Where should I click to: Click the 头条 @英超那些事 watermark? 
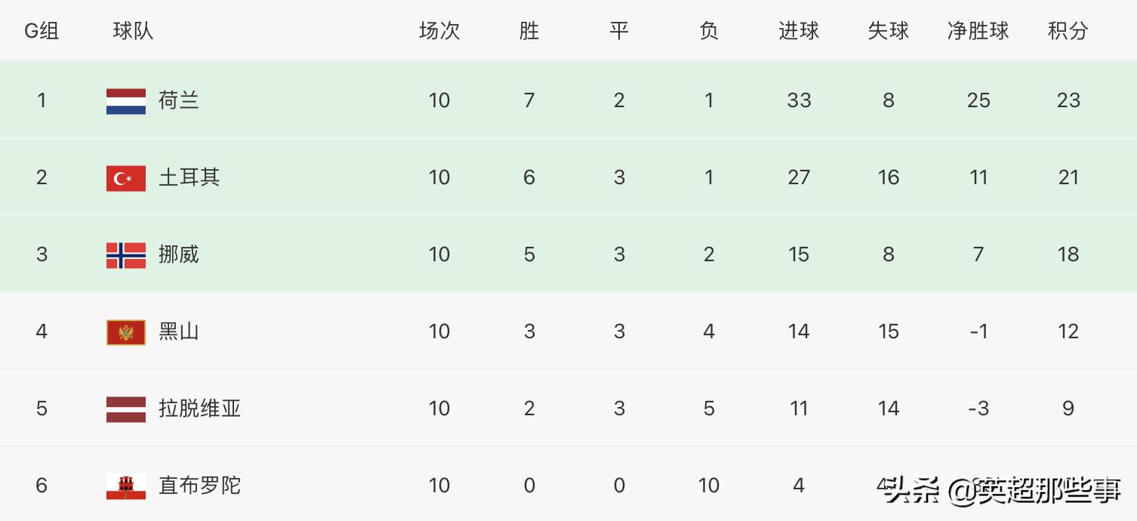[1003, 492]
